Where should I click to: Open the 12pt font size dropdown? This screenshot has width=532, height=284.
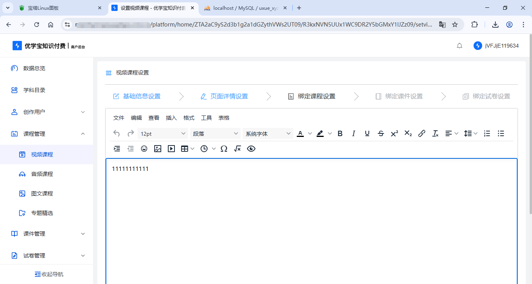coord(162,133)
